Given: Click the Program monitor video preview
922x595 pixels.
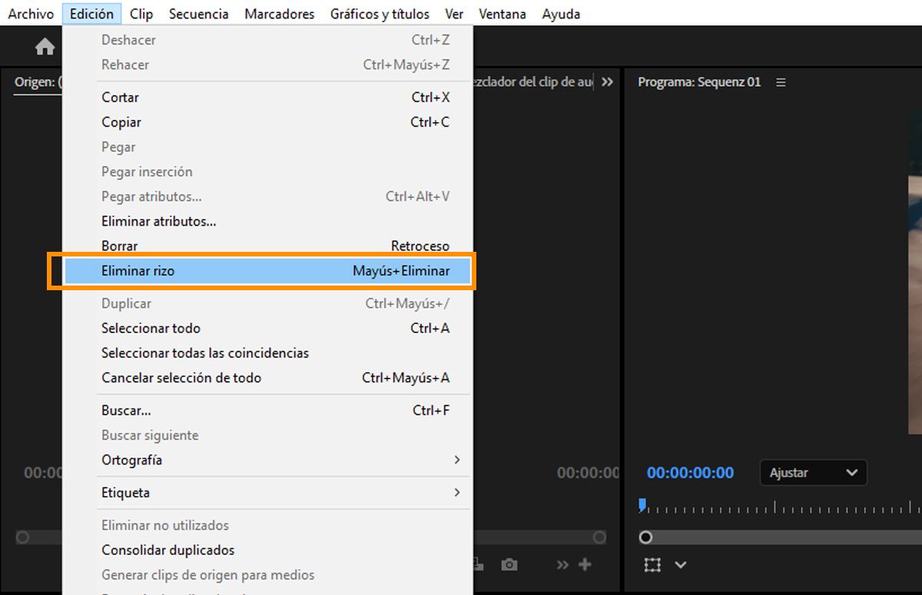Looking at the screenshot, I should (914, 273).
